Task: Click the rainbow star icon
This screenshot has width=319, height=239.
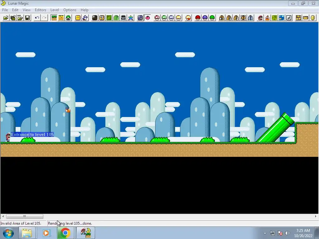Action: click(x=131, y=18)
